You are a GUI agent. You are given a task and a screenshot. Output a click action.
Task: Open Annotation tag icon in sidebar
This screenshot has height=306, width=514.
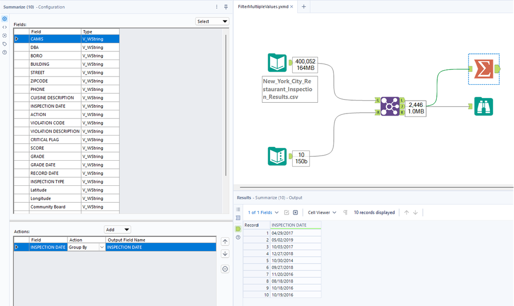click(x=5, y=44)
